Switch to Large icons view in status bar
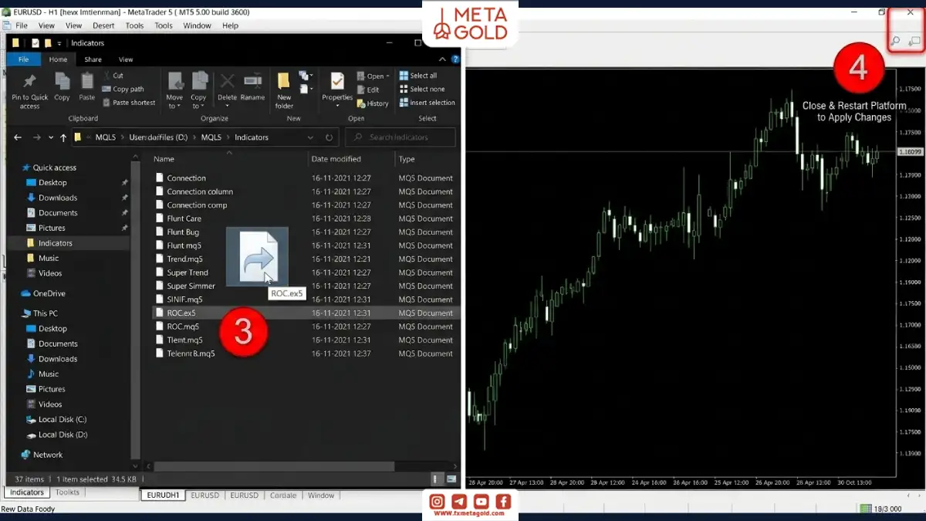 point(451,479)
